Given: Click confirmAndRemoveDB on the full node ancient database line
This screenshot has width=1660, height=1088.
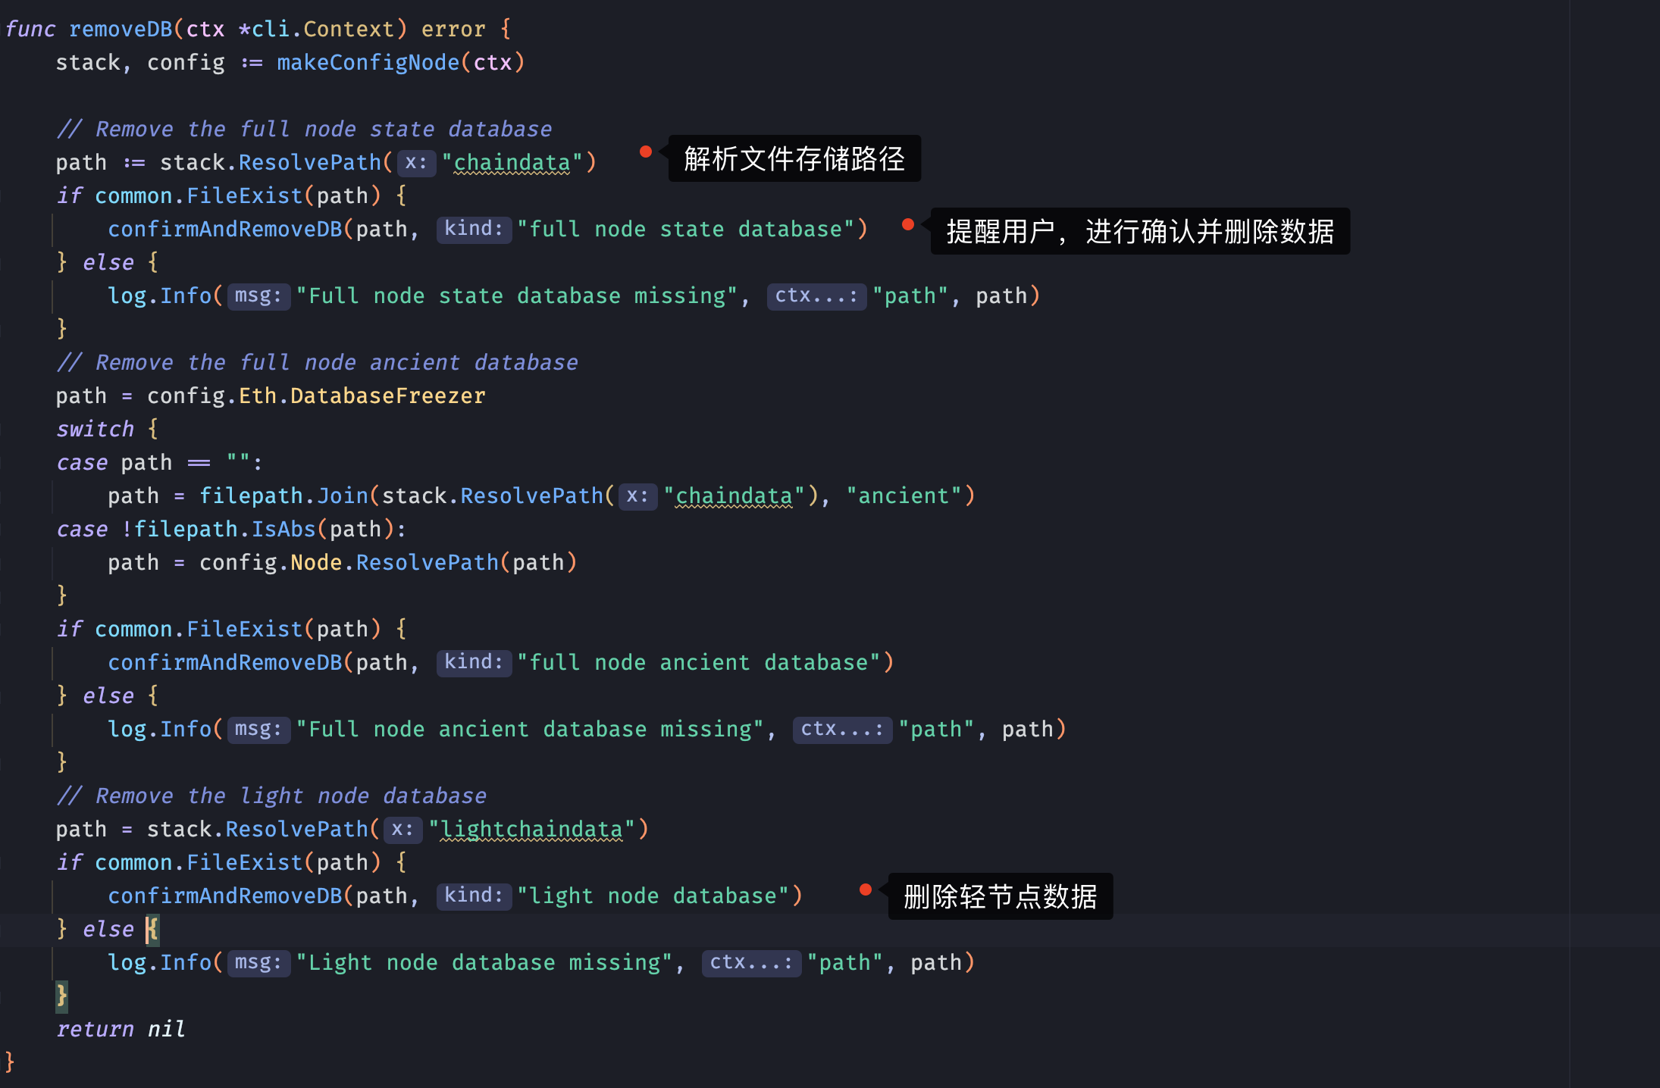Looking at the screenshot, I should coord(225,663).
